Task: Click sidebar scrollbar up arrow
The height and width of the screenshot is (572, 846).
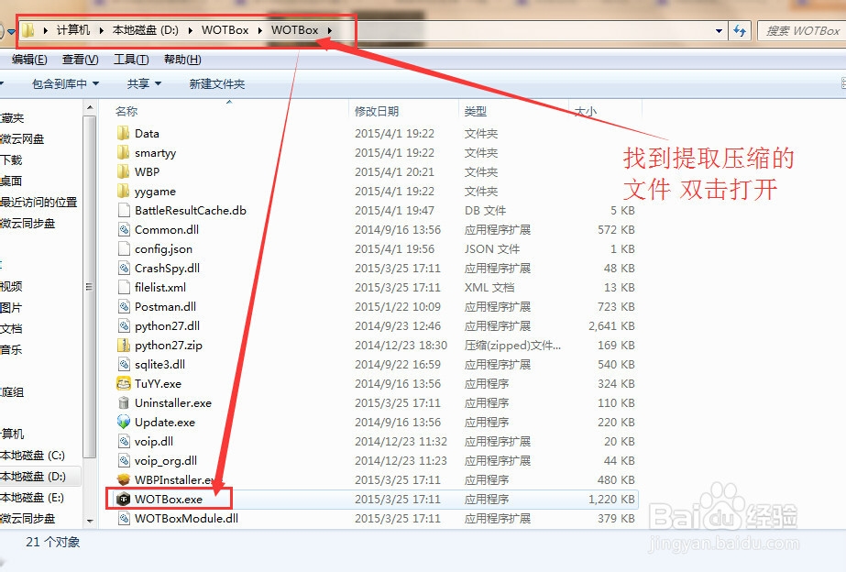Action: pos(90,108)
